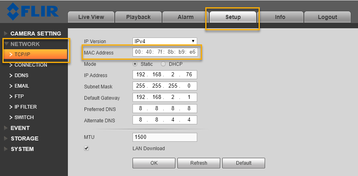Select DDNS in the sidebar
The width and height of the screenshot is (358, 176).
21,75
